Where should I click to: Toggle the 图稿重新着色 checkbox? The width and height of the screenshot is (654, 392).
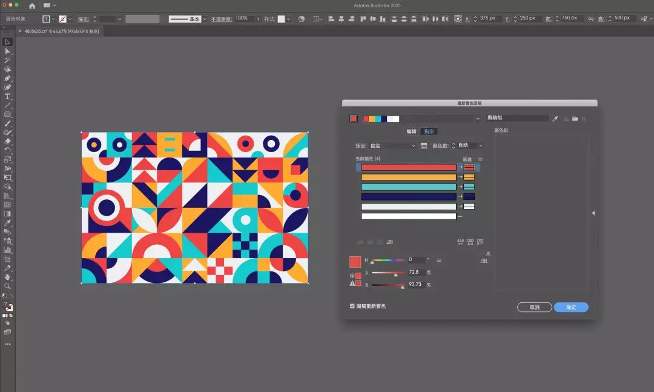pos(352,307)
